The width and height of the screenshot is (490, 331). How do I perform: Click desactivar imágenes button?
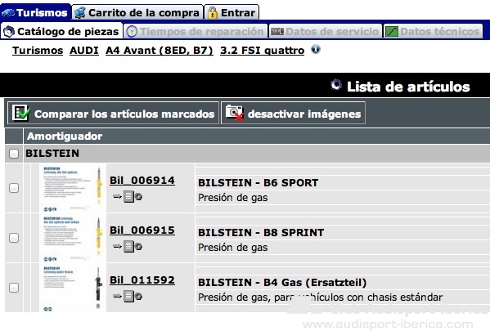point(293,113)
